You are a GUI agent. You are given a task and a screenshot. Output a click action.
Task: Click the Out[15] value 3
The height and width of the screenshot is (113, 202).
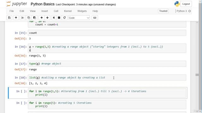30,39
